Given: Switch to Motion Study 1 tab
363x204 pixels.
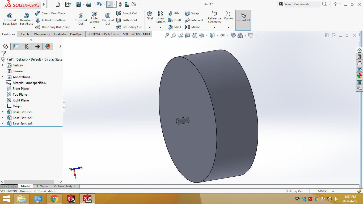Looking at the screenshot, I should (x=64, y=186).
